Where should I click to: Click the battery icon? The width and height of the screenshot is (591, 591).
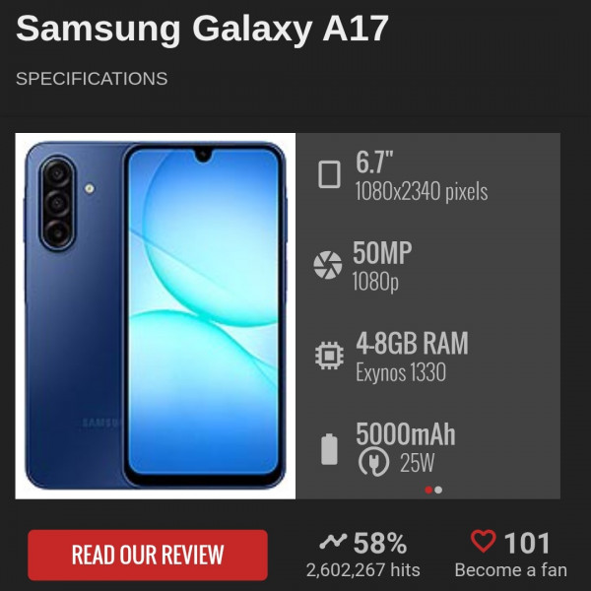(x=329, y=449)
